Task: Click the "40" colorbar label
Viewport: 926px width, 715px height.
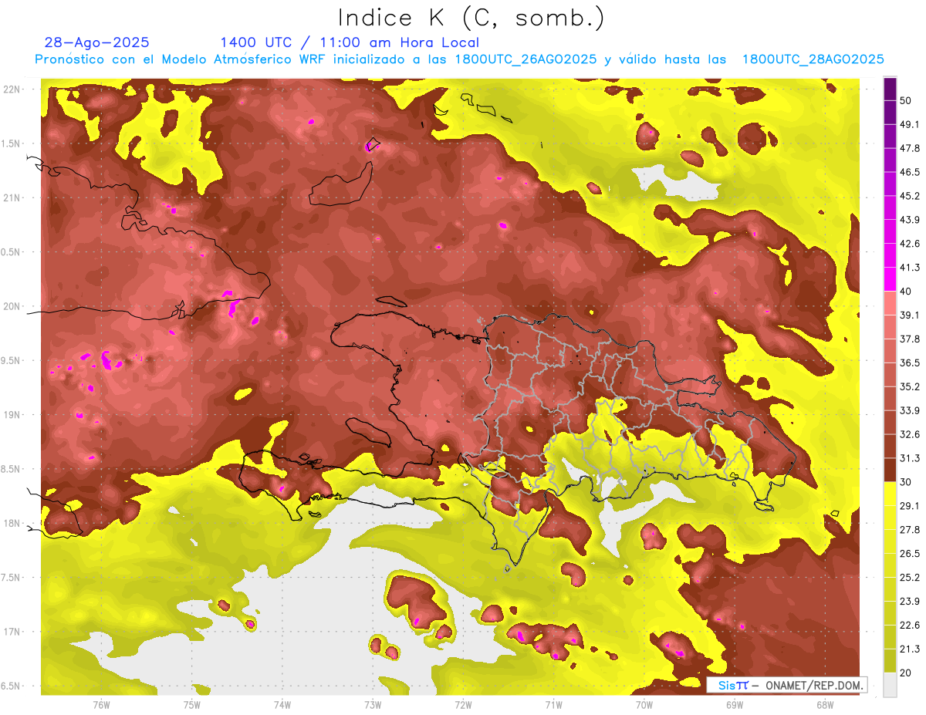Action: [906, 292]
